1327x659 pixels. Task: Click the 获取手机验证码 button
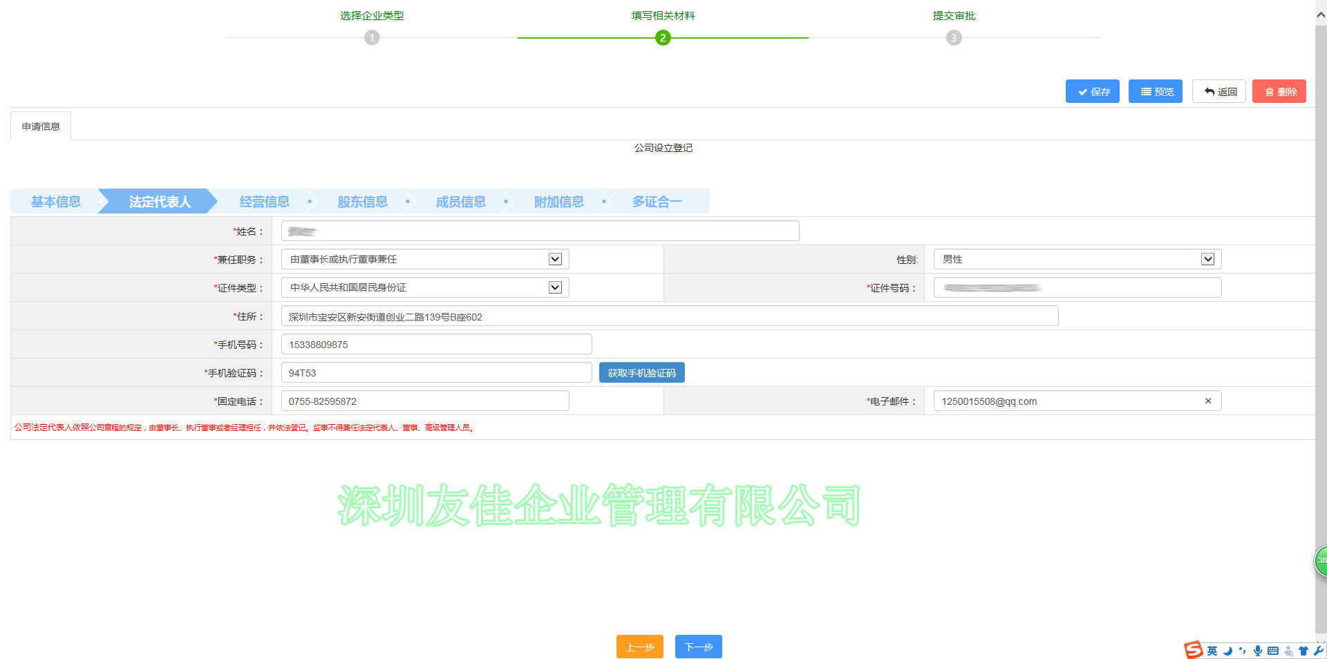pos(641,373)
